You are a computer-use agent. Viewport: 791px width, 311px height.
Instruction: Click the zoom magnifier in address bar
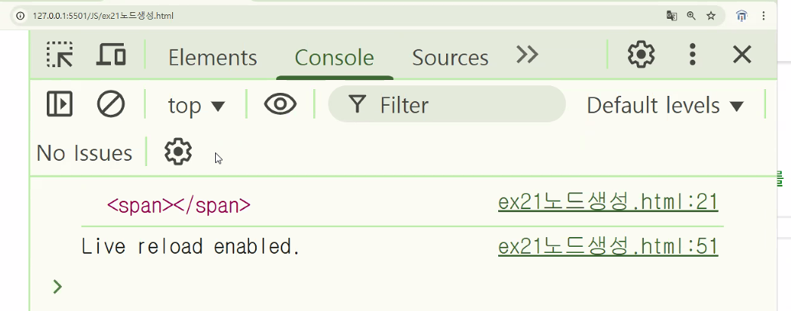691,15
